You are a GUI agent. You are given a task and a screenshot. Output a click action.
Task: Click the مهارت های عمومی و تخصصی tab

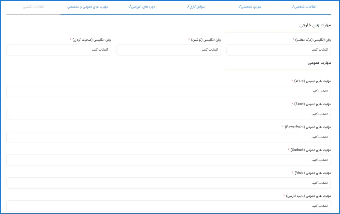pos(88,7)
